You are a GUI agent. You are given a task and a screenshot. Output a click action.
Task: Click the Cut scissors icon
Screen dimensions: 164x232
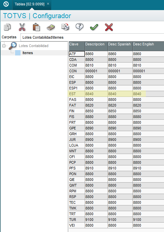point(22,27)
